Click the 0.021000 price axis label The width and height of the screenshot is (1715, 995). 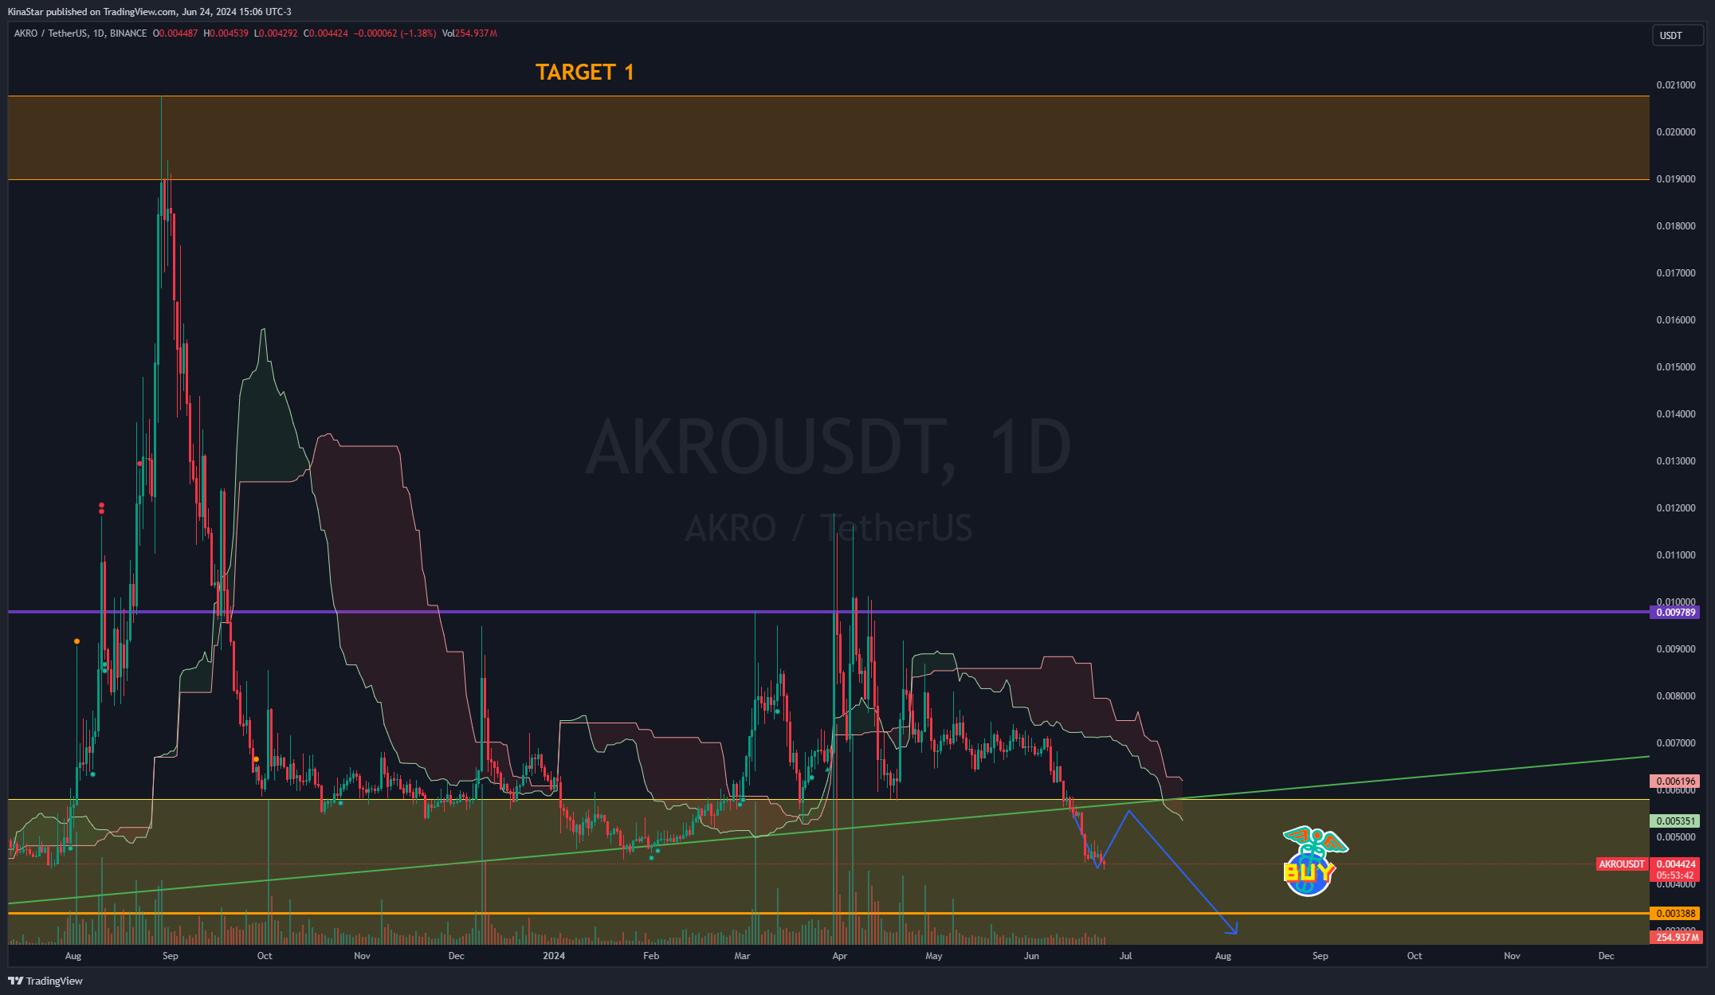point(1675,85)
